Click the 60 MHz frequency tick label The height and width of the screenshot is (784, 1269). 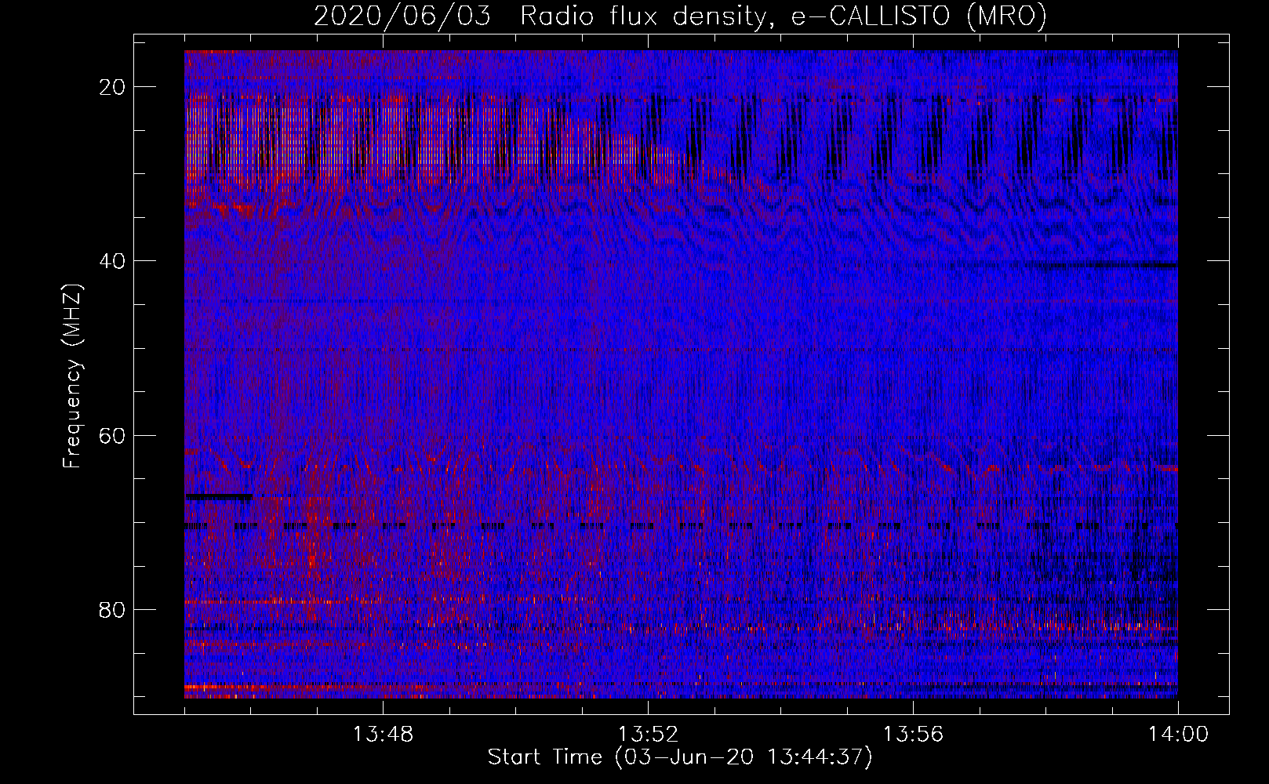click(113, 435)
